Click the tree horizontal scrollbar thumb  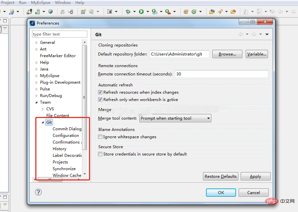[x=50, y=179]
